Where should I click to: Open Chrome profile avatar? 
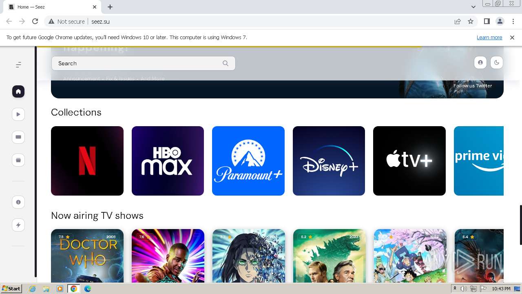(x=500, y=21)
